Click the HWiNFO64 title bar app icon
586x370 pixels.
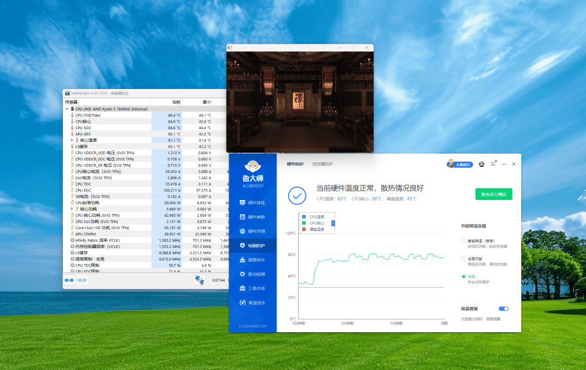click(67, 93)
